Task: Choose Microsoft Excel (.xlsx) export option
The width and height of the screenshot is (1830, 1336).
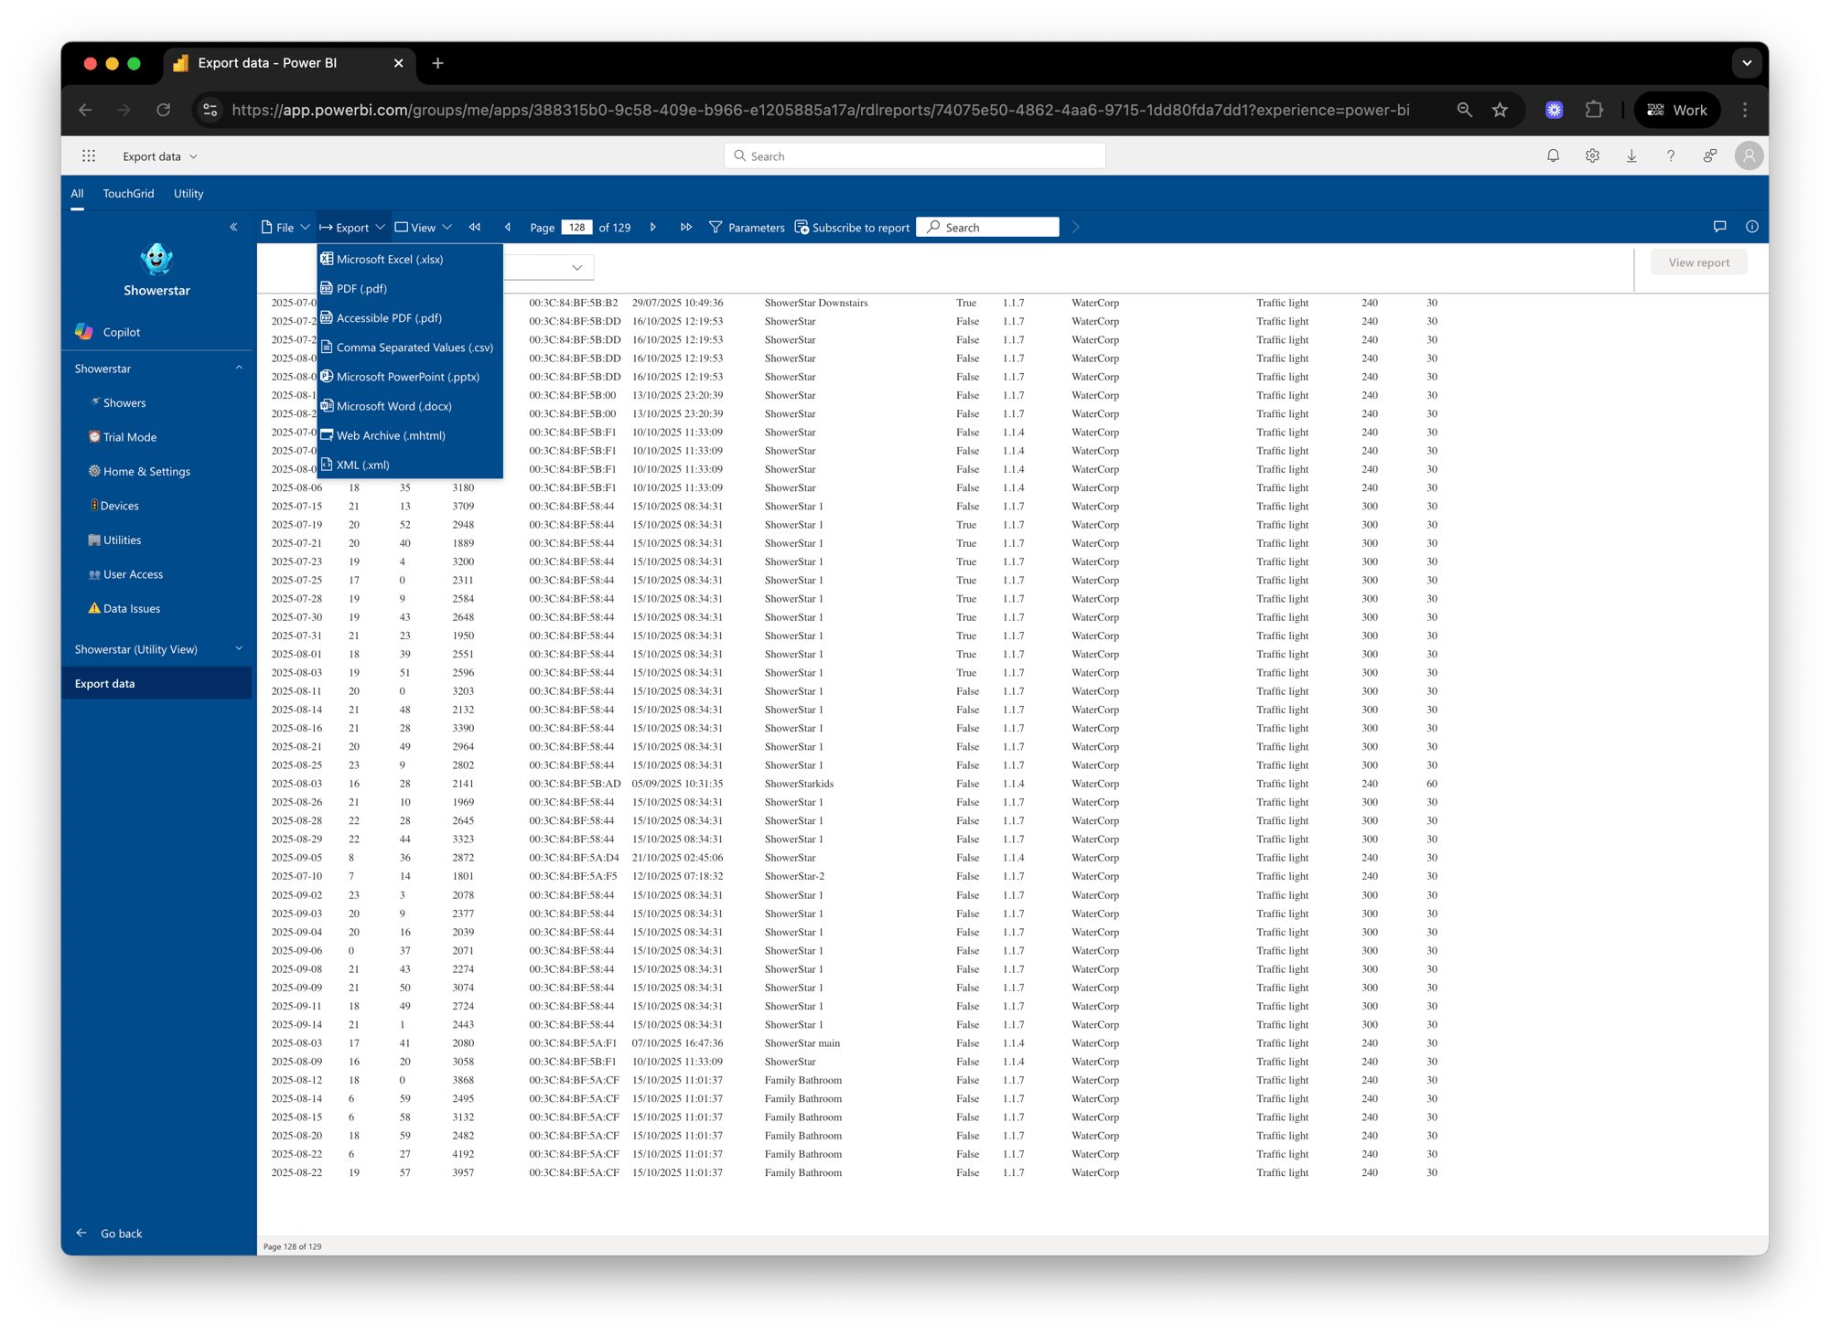Action: click(389, 260)
